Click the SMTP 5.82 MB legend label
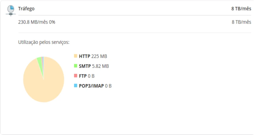This screenshot has height=135, width=255. [94, 66]
